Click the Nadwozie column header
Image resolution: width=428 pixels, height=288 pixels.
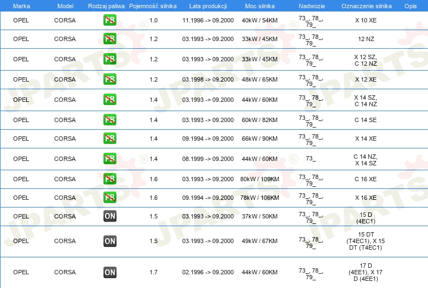(312, 6)
